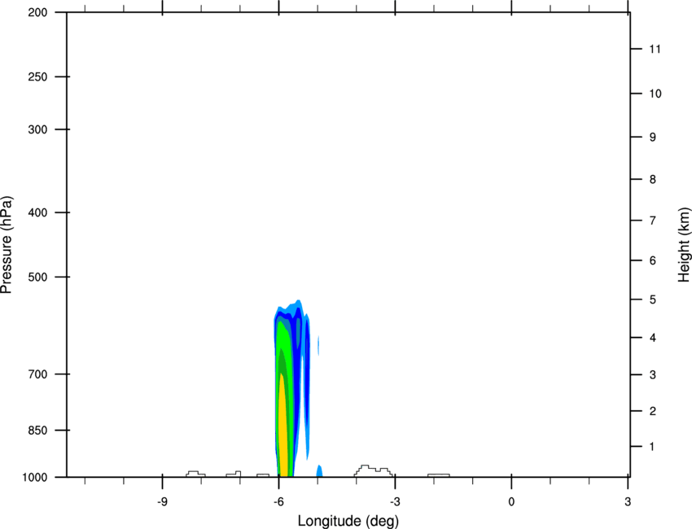
Task: Click the 400 pressure tick label
Action: [x=37, y=212]
